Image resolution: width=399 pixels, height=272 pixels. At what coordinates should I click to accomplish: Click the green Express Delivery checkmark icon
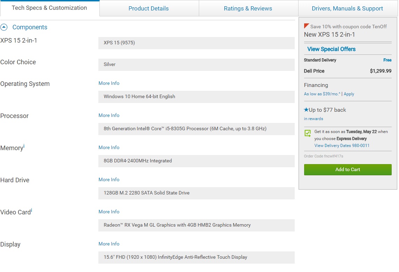tap(308, 133)
